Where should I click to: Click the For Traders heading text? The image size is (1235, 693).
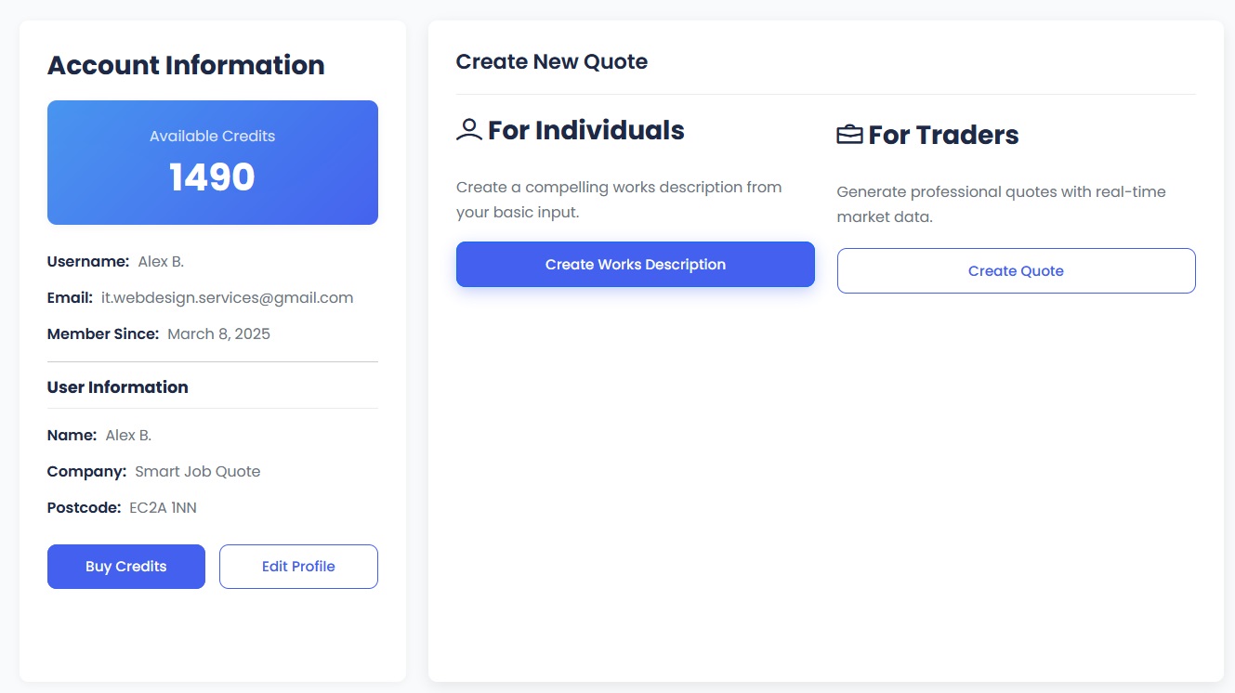943,135
